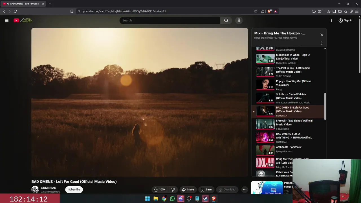
Task: Focus the YouTube Search field
Action: (x=170, y=20)
